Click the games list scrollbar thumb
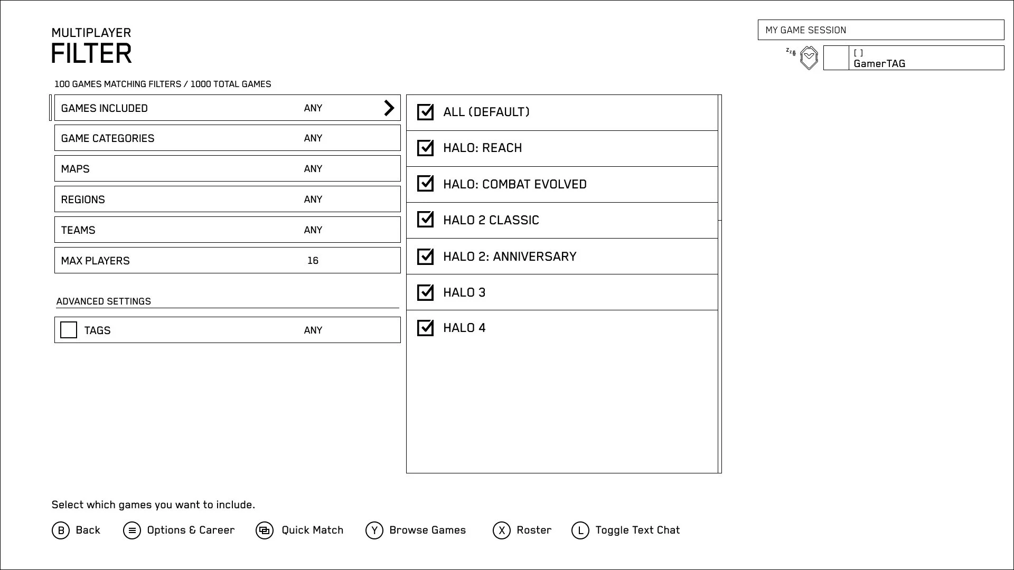The image size is (1014, 570). [720, 158]
